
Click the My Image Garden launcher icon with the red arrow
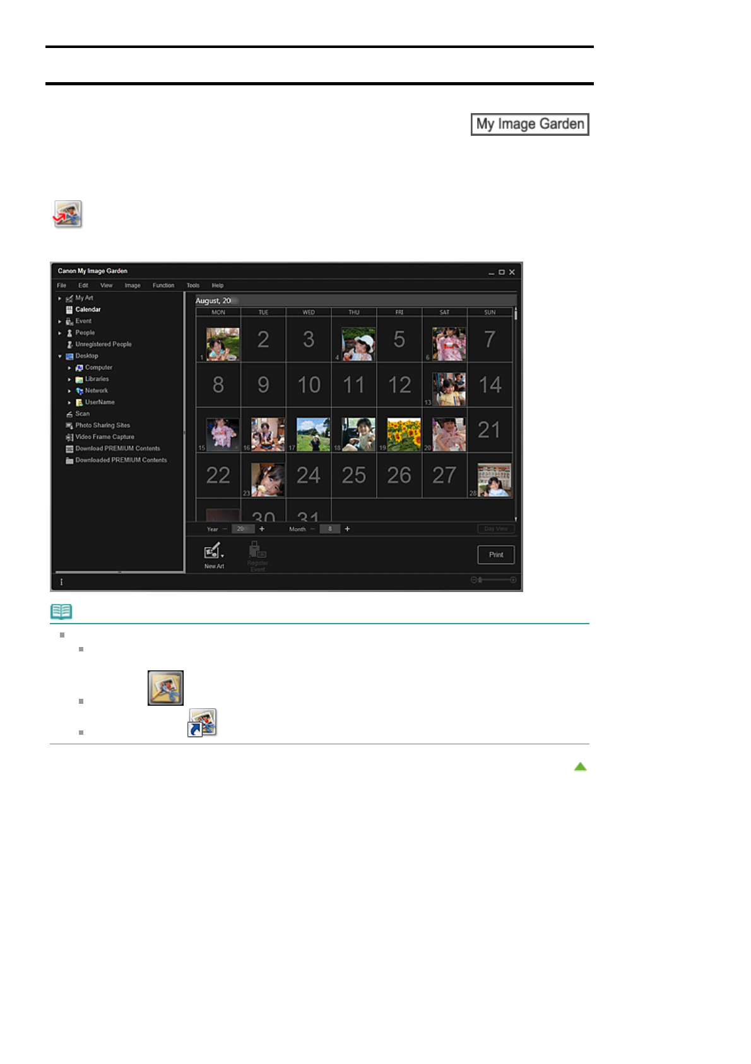click(x=68, y=214)
